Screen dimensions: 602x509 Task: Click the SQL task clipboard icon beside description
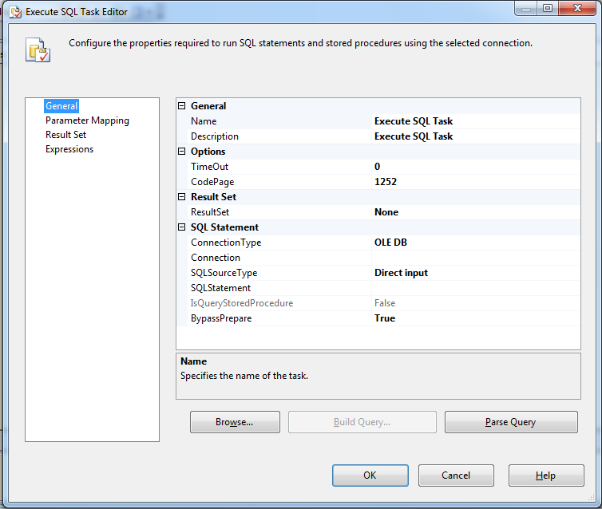coord(38,50)
